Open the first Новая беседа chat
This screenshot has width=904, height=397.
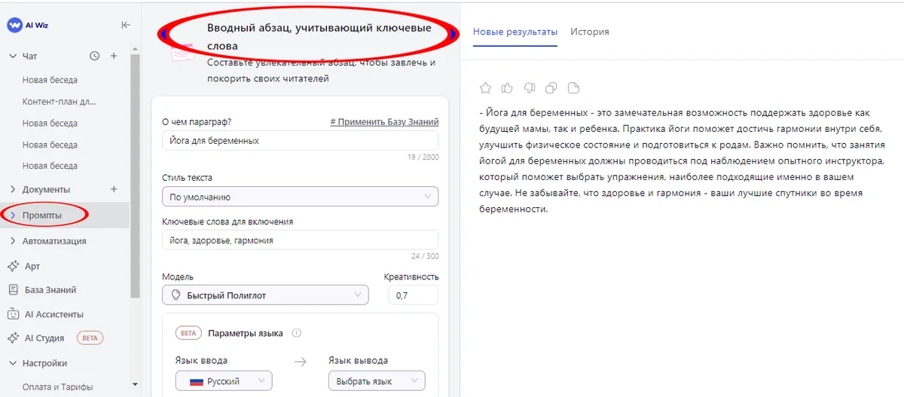(x=50, y=80)
